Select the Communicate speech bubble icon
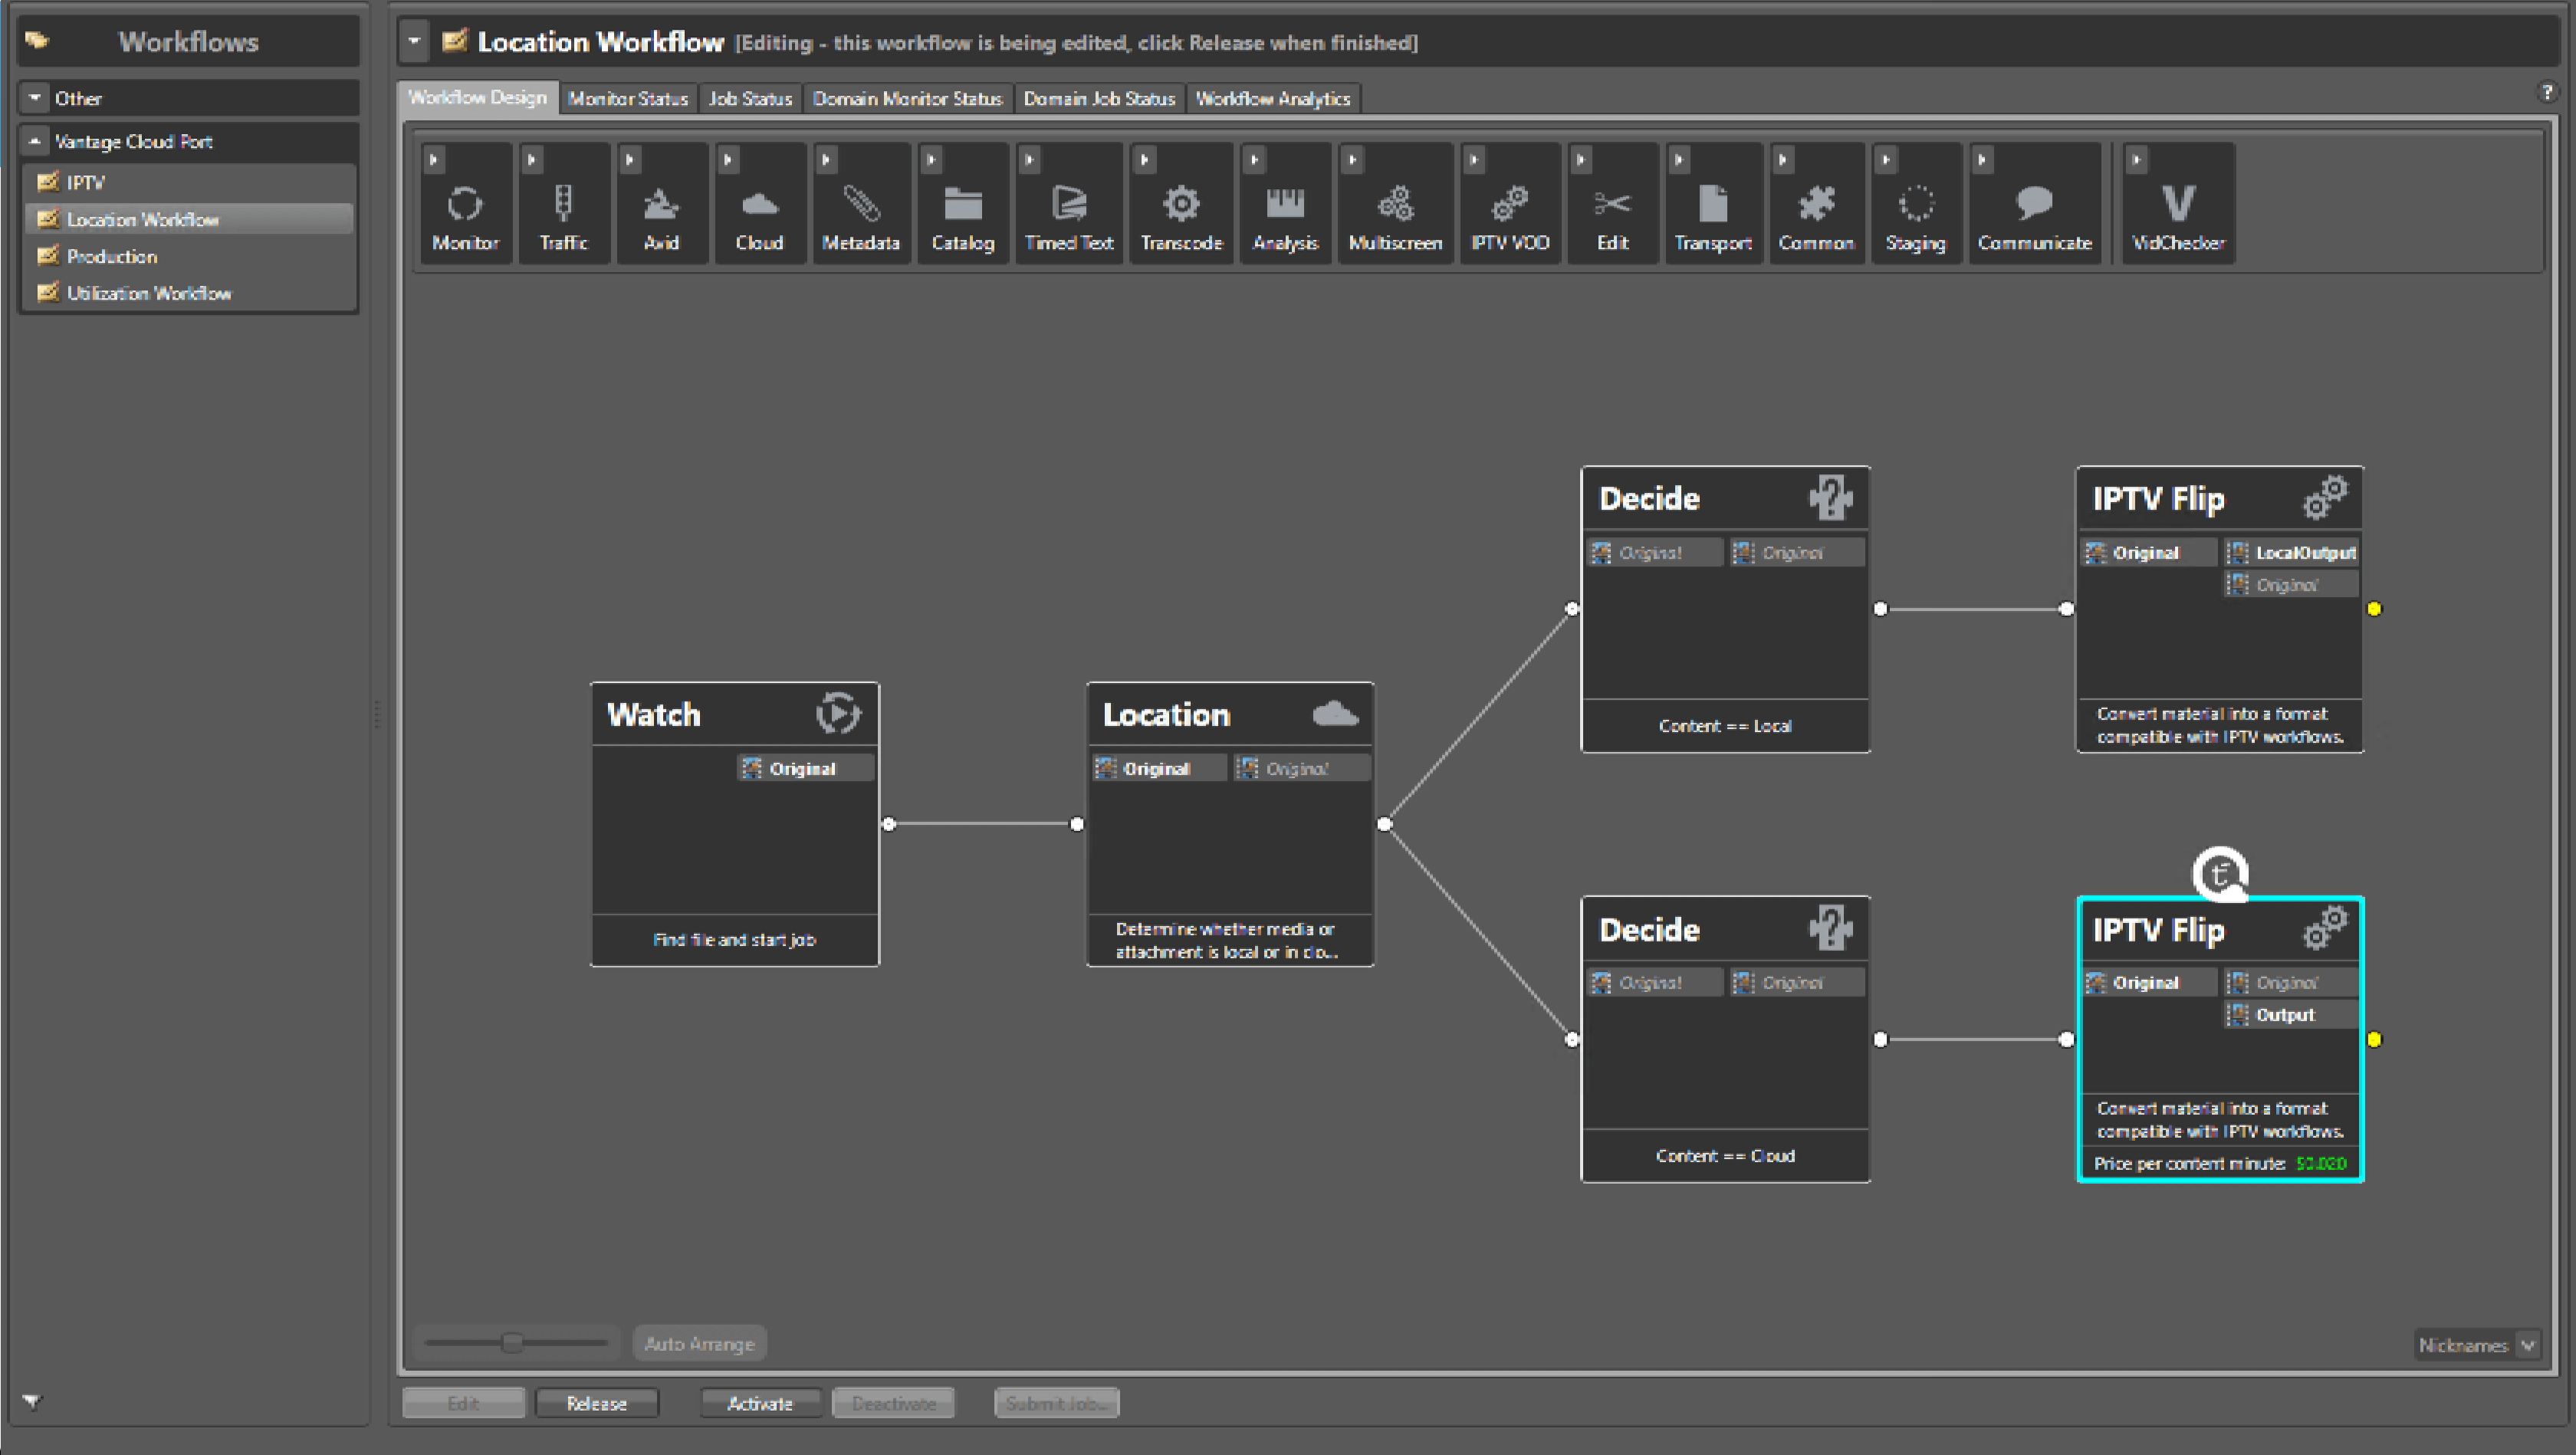 (x=2034, y=204)
